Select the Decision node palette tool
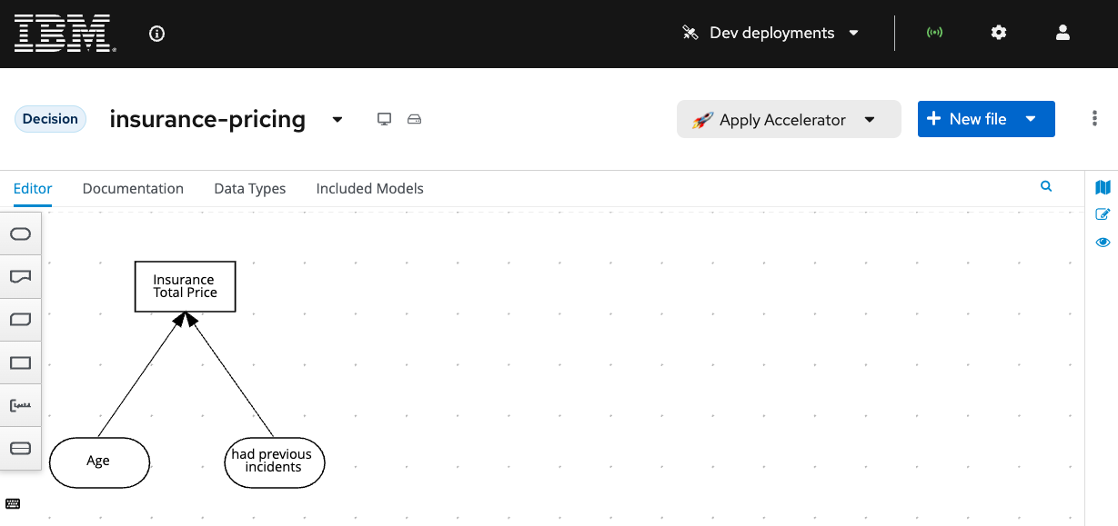This screenshot has height=526, width=1118. click(x=20, y=362)
